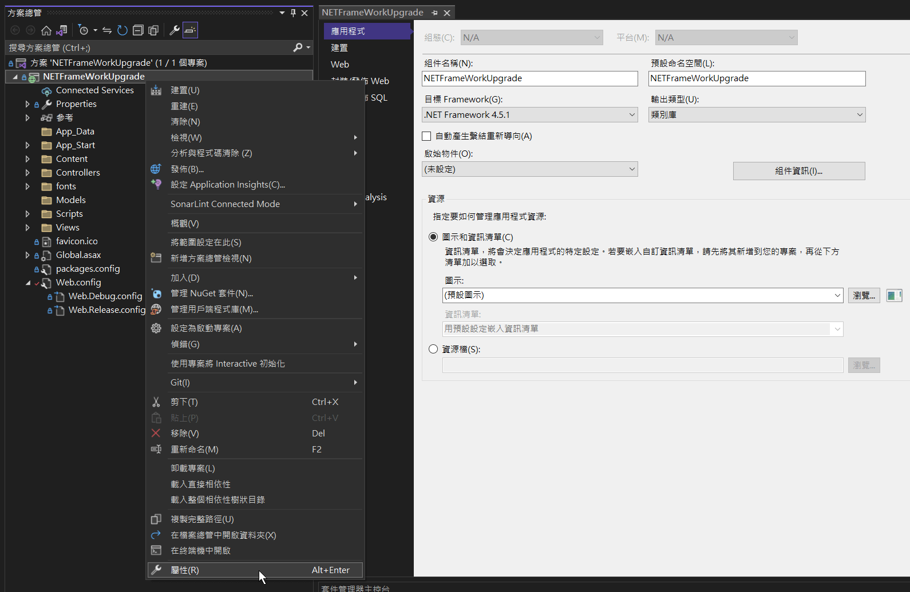Click the refresh icon in Solution Explorer toolbar
Viewport: 910px width, 592px height.
click(122, 30)
